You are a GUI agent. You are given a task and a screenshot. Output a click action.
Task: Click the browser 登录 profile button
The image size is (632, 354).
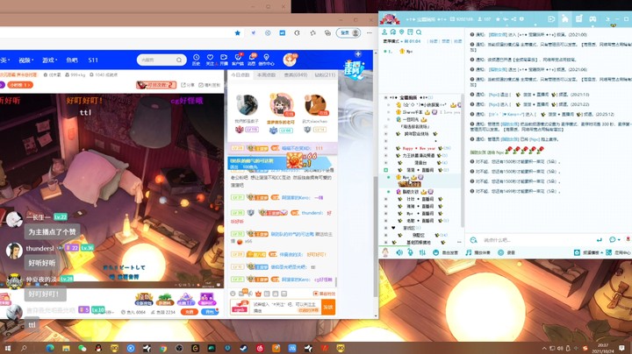click(348, 33)
